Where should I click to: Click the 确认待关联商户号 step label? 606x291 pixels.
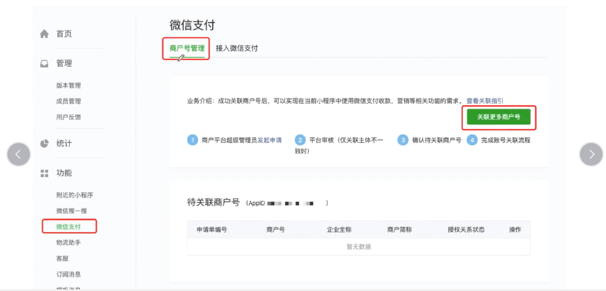(x=437, y=140)
